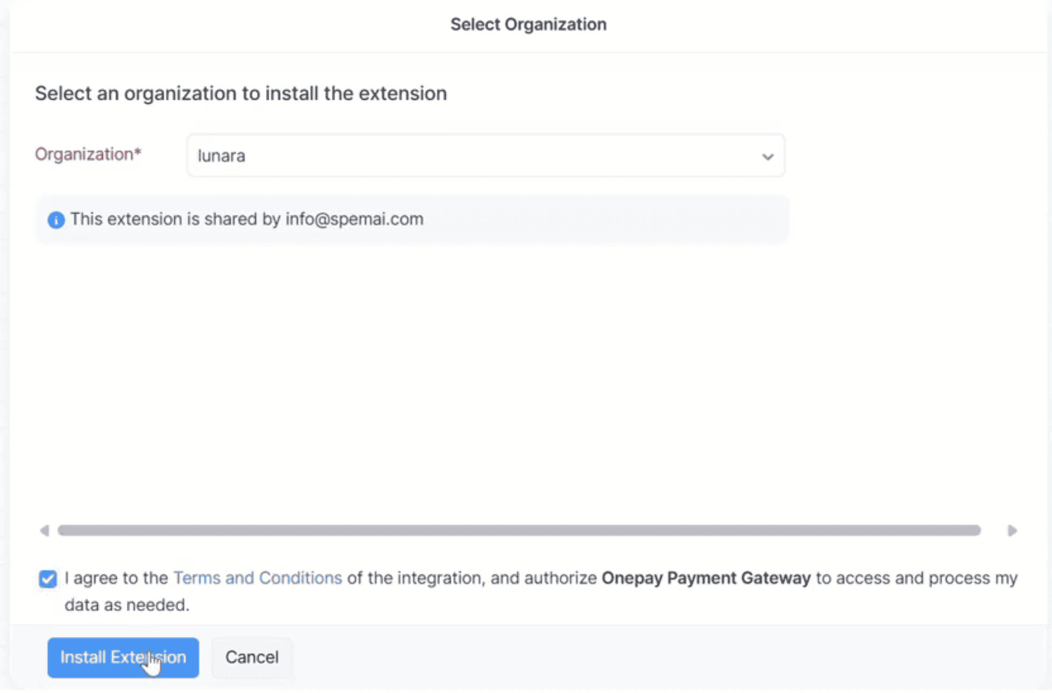Click the horizontal scrollbar thumb
Screen dimensions: 1052x693
point(518,530)
